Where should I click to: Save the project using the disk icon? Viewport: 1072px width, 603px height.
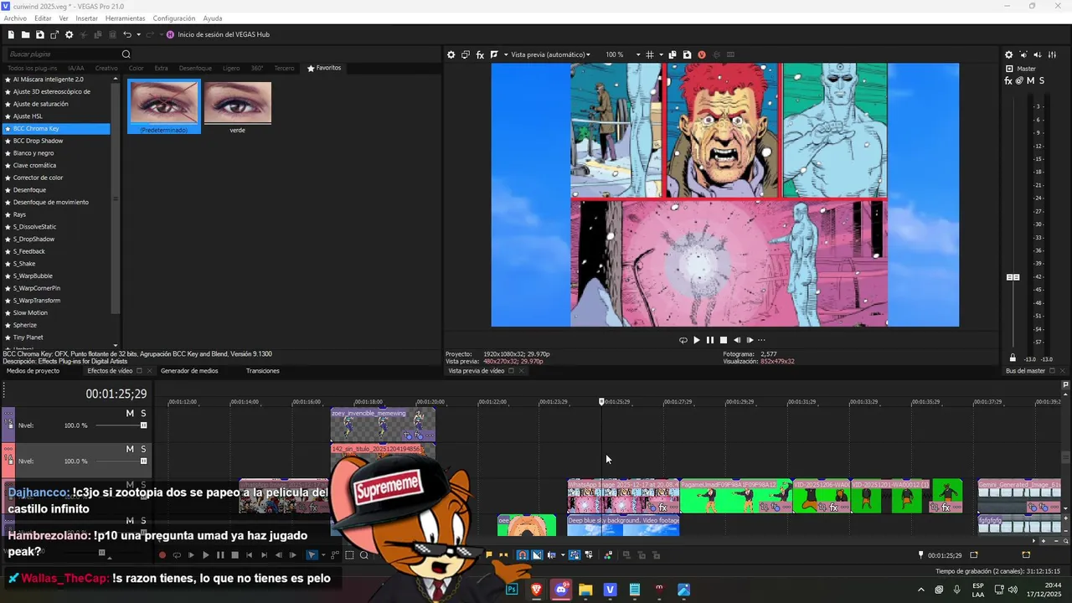39,34
